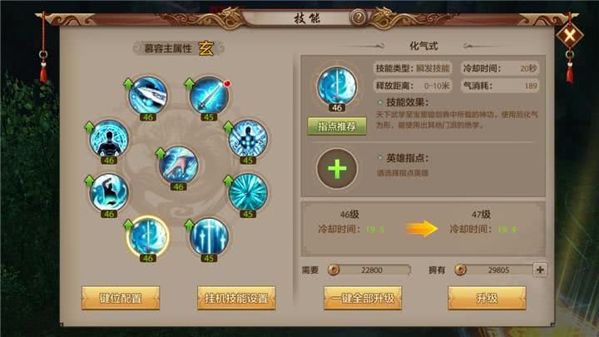The height and width of the screenshot is (337, 599).
Task: Select the sword skill with red dot
Action: pos(209,96)
